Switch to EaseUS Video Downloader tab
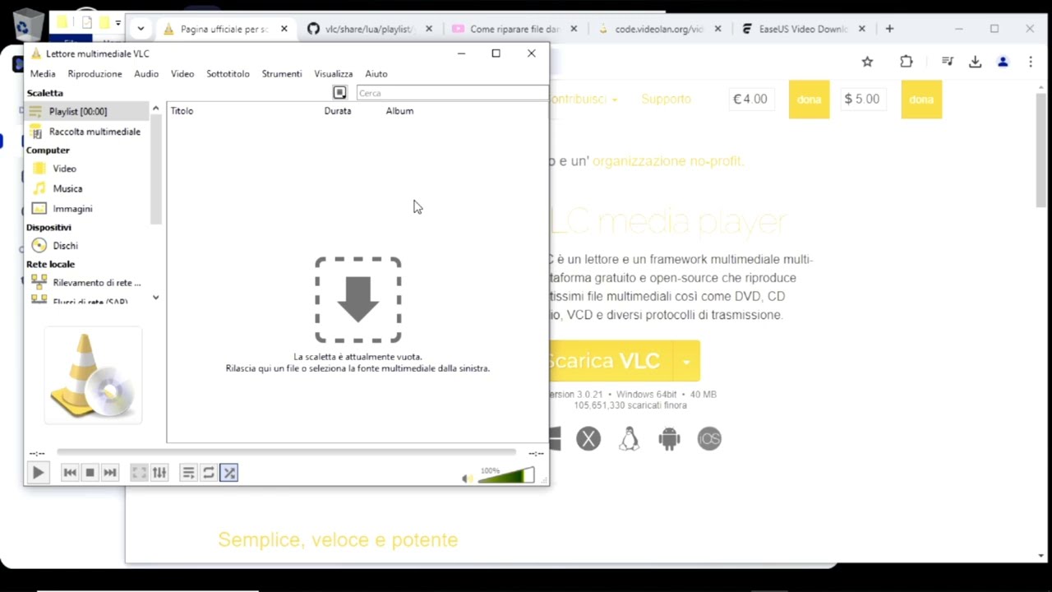The width and height of the screenshot is (1052, 592). pos(803,29)
